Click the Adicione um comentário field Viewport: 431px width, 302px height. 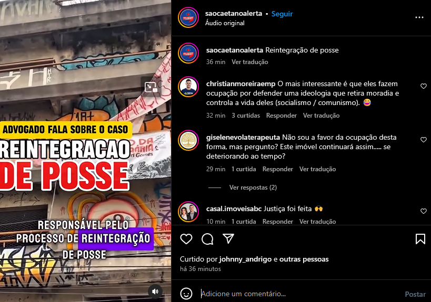pyautogui.click(x=299, y=294)
